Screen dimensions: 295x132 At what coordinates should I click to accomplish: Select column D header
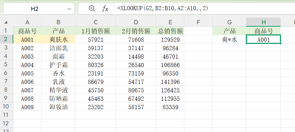136,22
